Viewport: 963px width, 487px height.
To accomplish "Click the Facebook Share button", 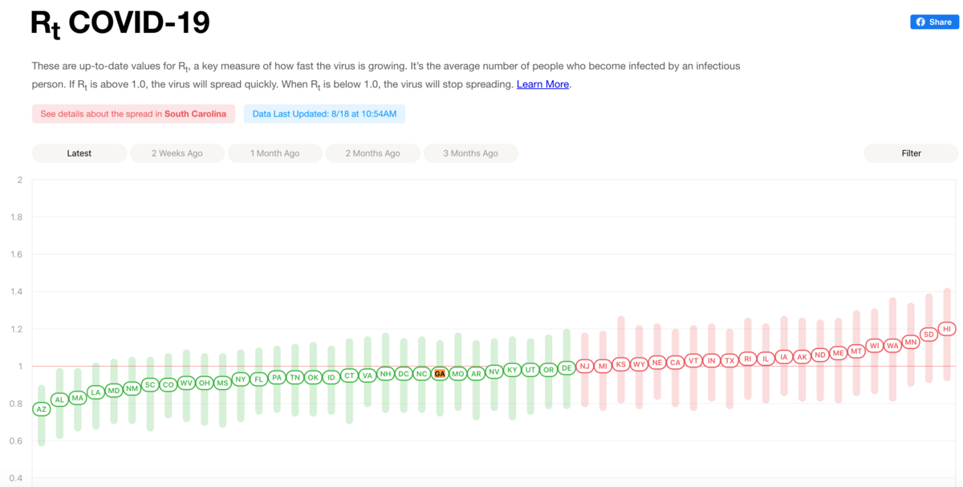I will pyautogui.click(x=934, y=22).
